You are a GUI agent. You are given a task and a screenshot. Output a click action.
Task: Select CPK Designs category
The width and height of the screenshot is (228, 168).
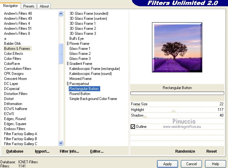pyautogui.click(x=14, y=74)
